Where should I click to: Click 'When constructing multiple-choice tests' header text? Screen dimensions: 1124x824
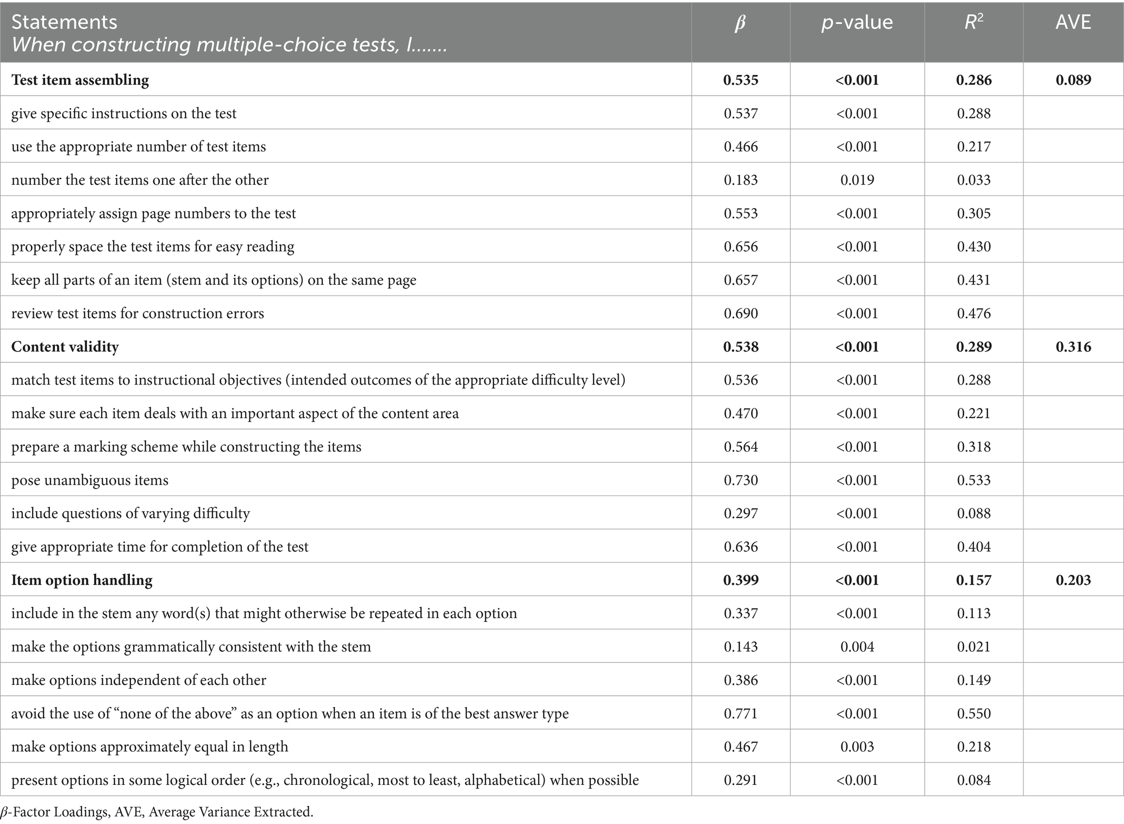point(228,45)
